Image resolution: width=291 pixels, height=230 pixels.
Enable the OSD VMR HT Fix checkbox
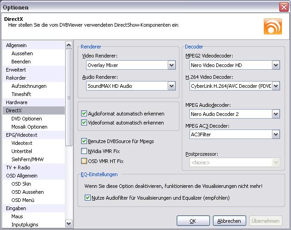click(x=84, y=161)
